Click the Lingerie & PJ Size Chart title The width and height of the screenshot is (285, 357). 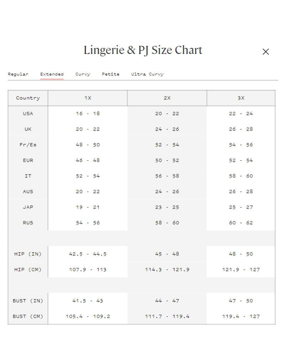coord(143,50)
